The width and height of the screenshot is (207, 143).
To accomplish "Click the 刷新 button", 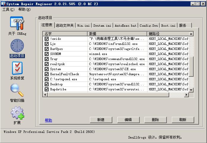I will pos(183,120).
